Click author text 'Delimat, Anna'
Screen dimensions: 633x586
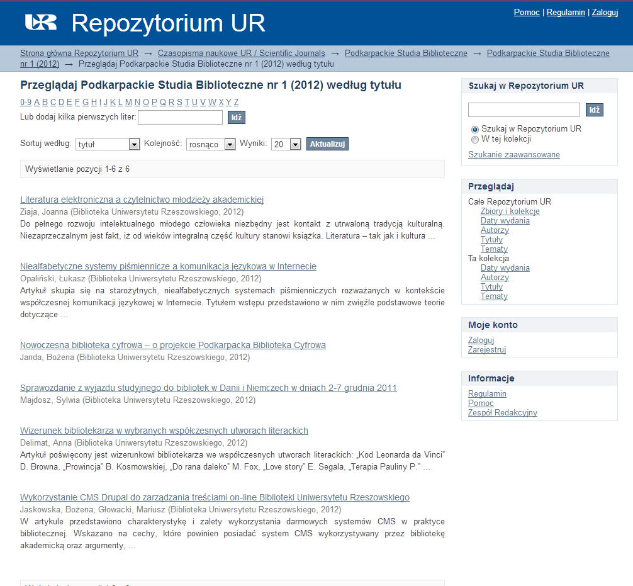[x=46, y=443]
